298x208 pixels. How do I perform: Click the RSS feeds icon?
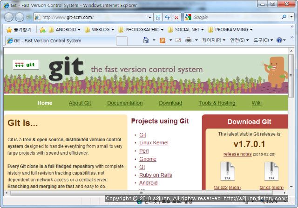pos(163,40)
